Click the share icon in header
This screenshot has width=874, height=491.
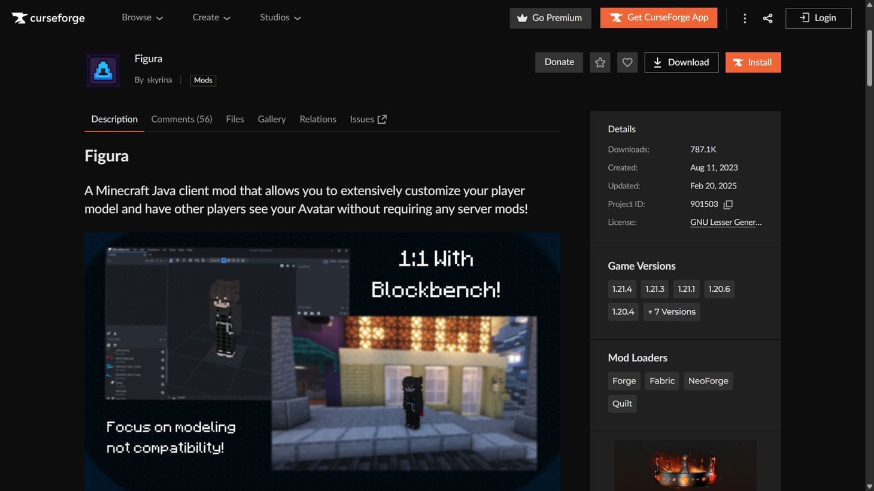coord(767,18)
